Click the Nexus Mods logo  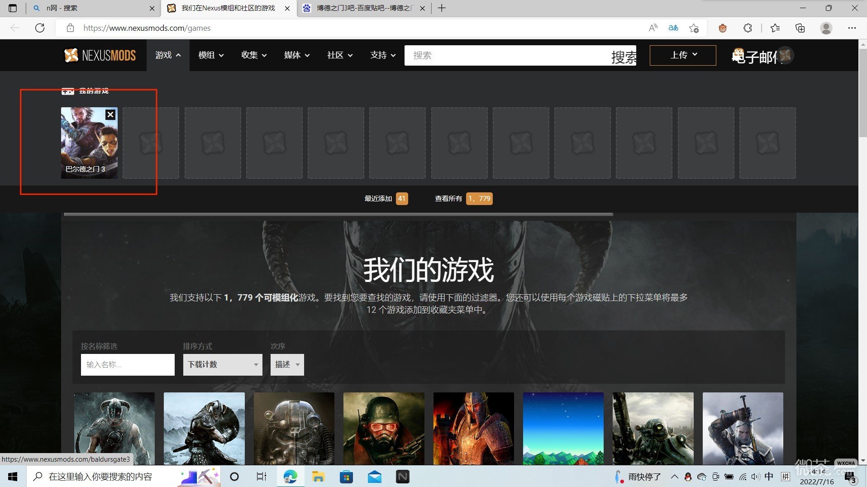click(x=100, y=55)
